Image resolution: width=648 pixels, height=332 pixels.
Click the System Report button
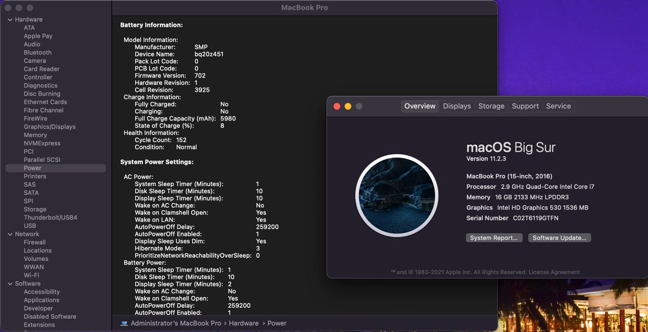coord(494,238)
